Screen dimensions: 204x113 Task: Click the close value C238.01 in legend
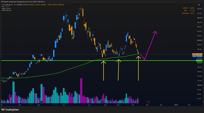[x=44, y=5]
